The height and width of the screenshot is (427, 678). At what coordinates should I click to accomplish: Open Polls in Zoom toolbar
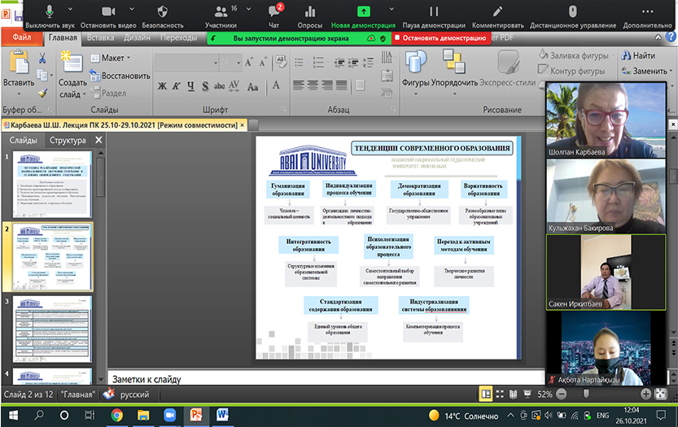308,12
